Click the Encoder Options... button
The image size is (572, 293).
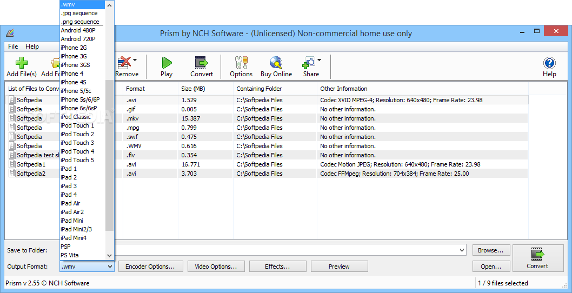tap(150, 267)
